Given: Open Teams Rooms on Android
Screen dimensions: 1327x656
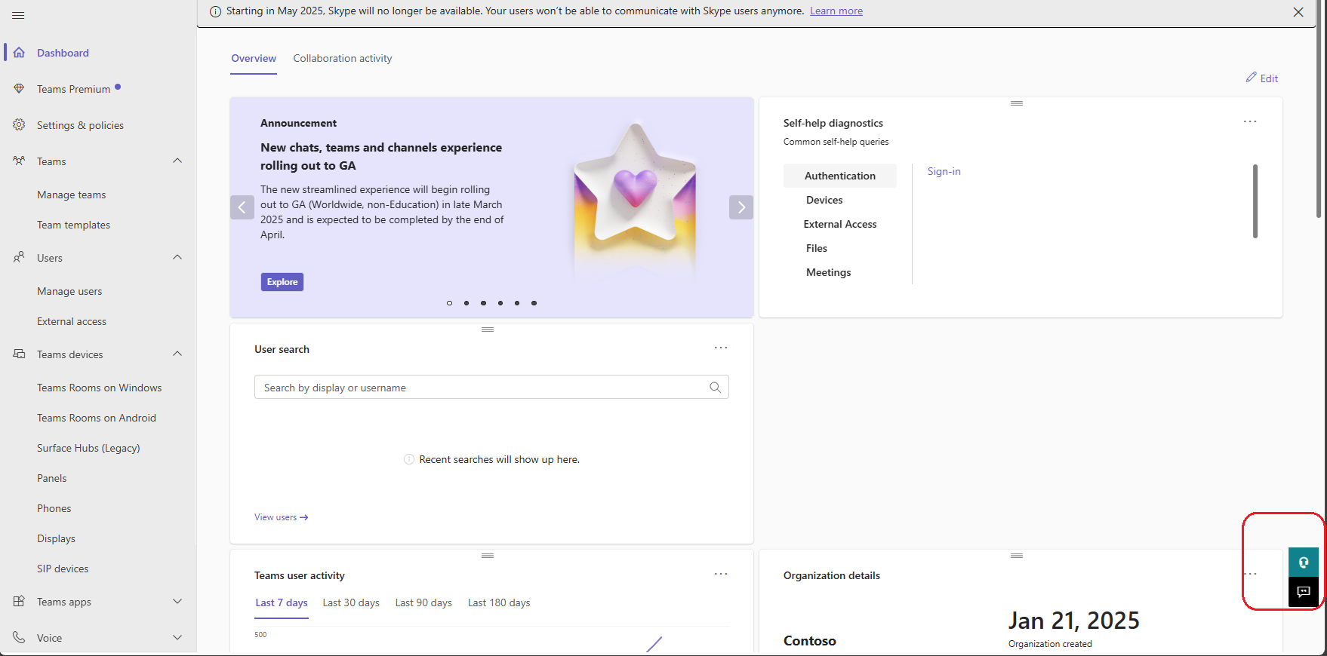Looking at the screenshot, I should pos(97,418).
